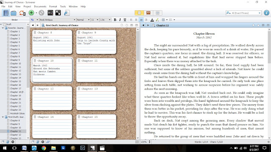Viewport: 271px width, 152px height.
Task: Click the binder footer gear icon
Action: pos(13,142)
